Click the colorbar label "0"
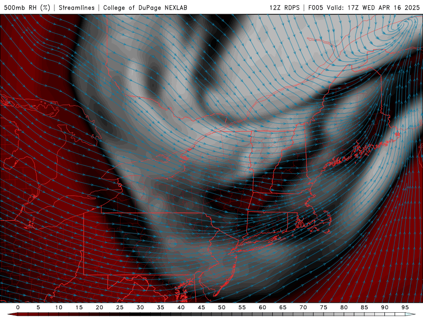Image resolution: width=423 pixels, height=317 pixels. [x=18, y=307]
